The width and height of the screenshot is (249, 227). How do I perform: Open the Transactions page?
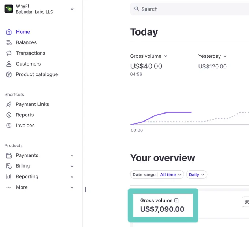coord(30,53)
